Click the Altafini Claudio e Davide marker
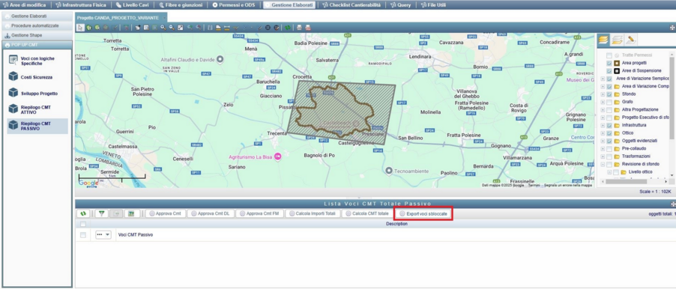Screen dimensions: 676x289 (220, 59)
